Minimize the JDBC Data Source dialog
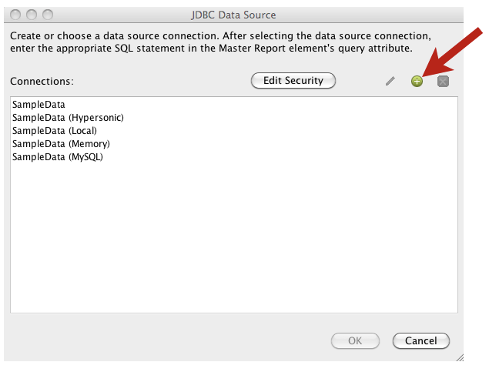The width and height of the screenshot is (489, 372). (x=32, y=15)
